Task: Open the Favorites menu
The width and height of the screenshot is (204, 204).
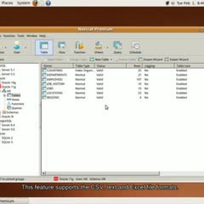Action: click(9, 36)
